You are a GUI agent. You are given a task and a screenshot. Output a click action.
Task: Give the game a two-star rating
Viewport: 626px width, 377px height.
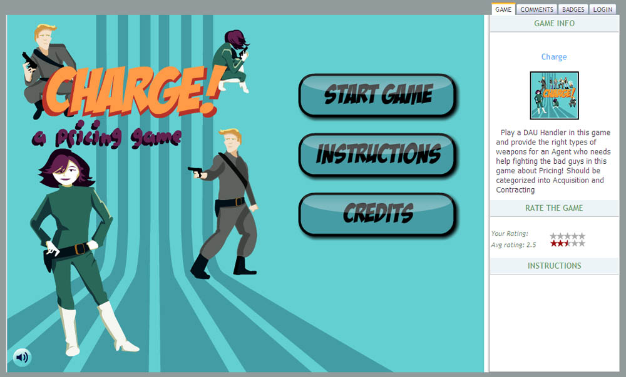(560, 236)
